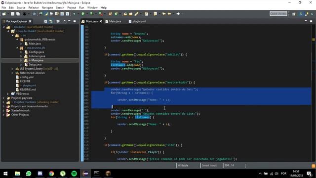
Task: Open the Command Prompt taskbar icon
Action: click(x=97, y=174)
